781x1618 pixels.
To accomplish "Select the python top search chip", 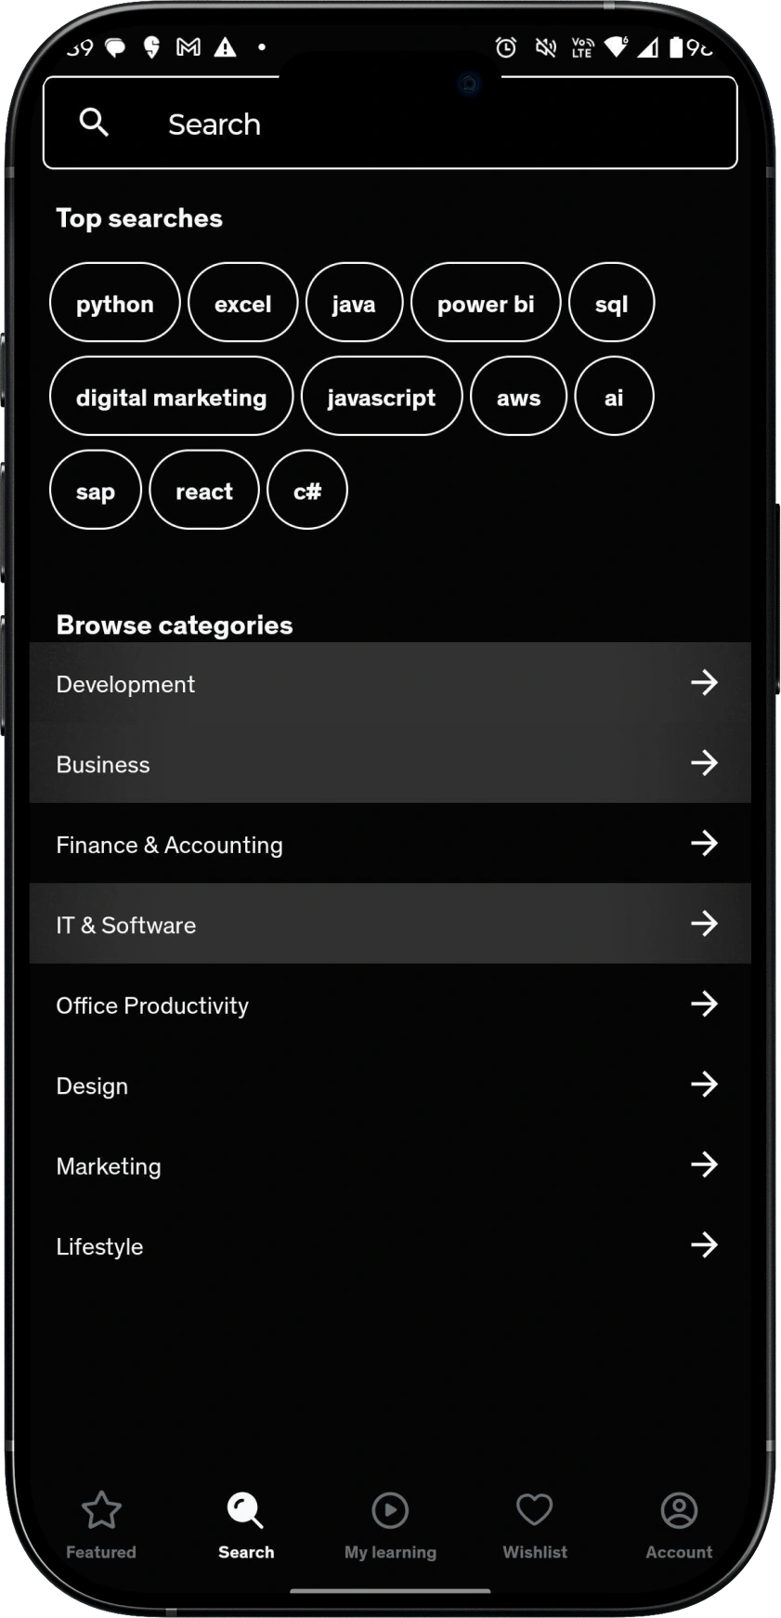I will pyautogui.click(x=115, y=303).
